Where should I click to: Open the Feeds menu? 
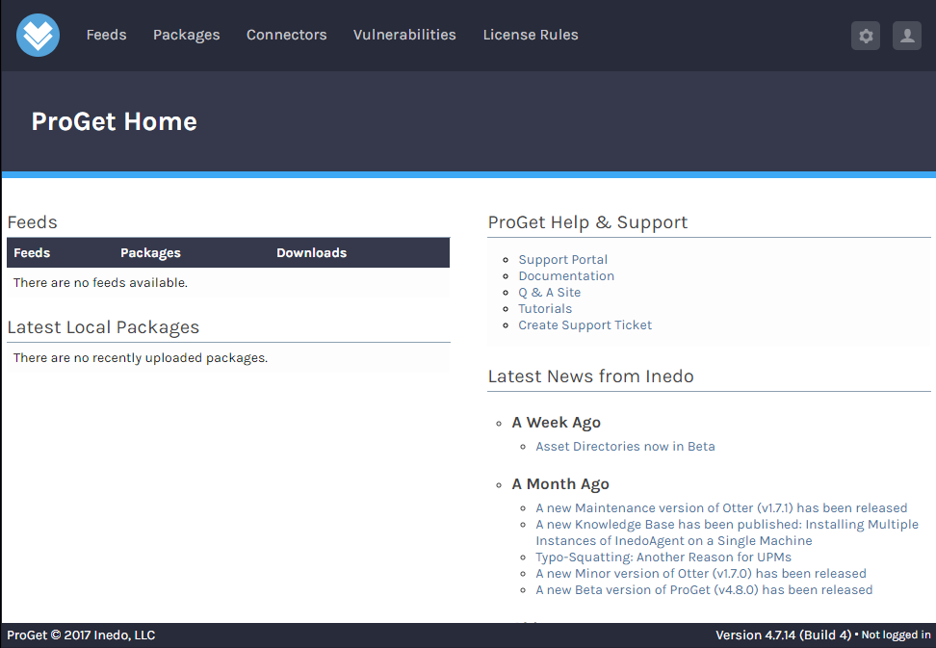(x=106, y=35)
